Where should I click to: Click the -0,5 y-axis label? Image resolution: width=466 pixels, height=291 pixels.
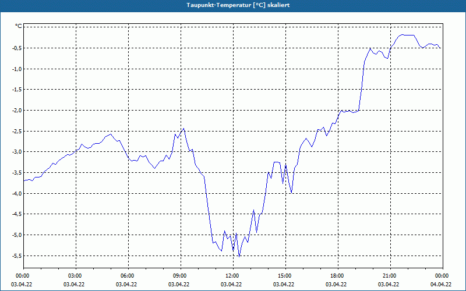click(x=17, y=48)
